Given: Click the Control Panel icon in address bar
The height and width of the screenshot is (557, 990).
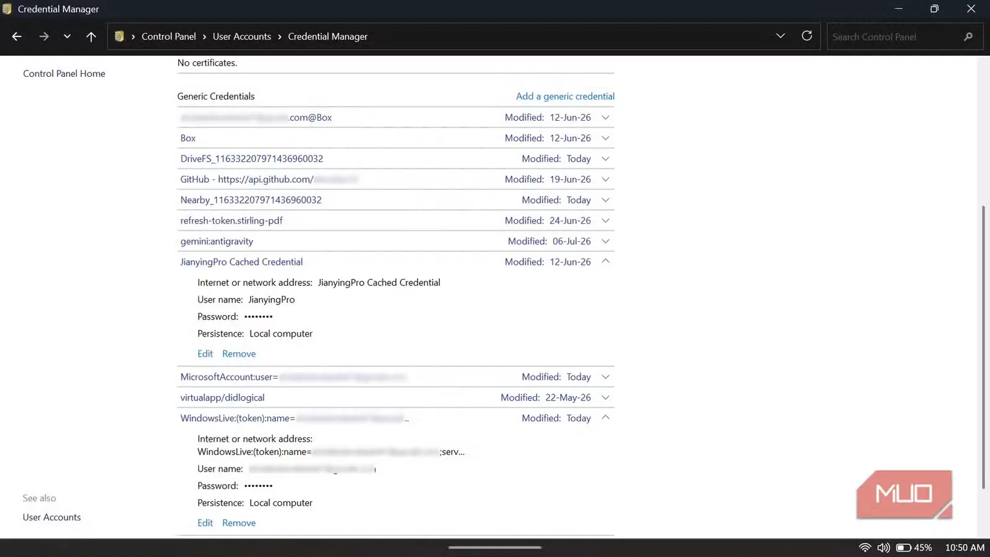Looking at the screenshot, I should [119, 37].
